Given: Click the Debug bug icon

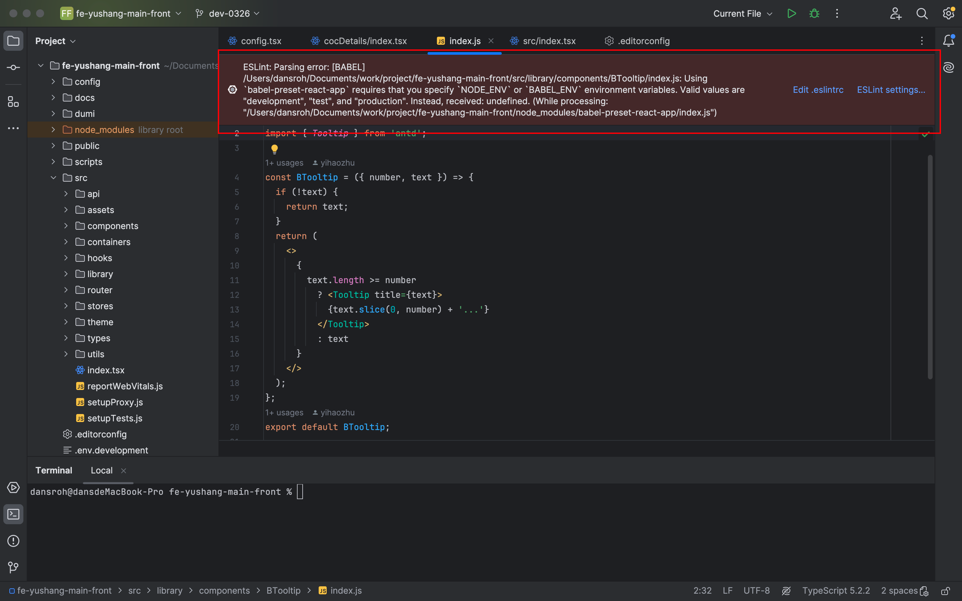Looking at the screenshot, I should (x=814, y=13).
